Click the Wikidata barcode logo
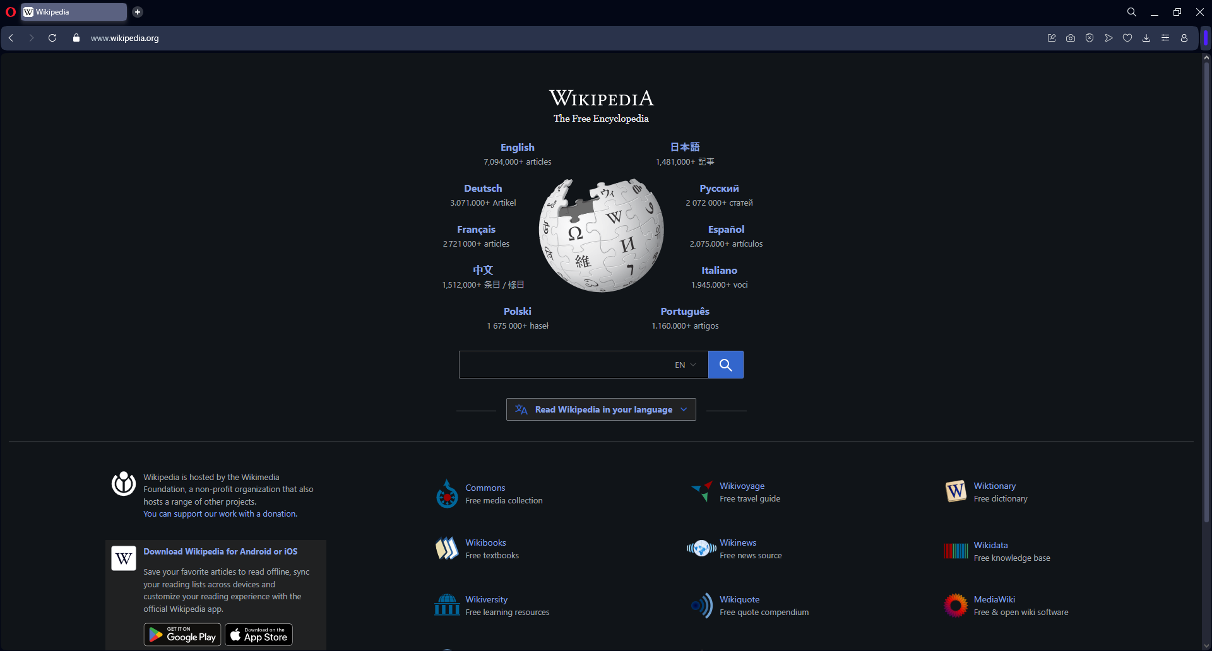This screenshot has width=1212, height=651. click(x=956, y=551)
